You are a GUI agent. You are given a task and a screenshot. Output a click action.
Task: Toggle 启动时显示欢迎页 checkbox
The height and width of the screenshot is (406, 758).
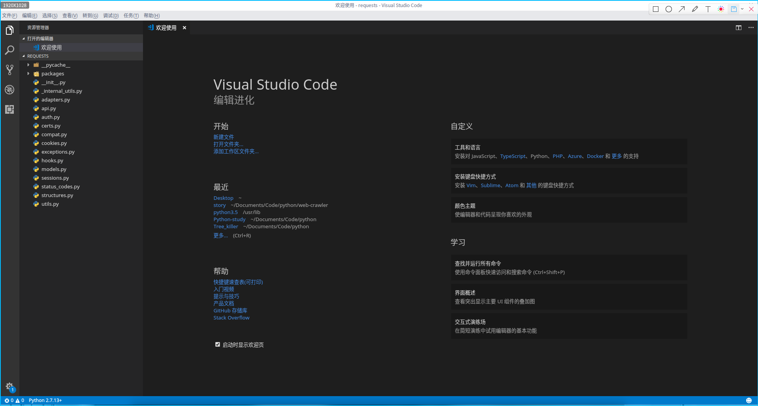217,345
